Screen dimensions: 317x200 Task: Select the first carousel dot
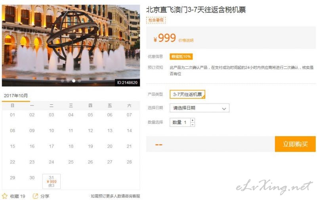coord(63,81)
